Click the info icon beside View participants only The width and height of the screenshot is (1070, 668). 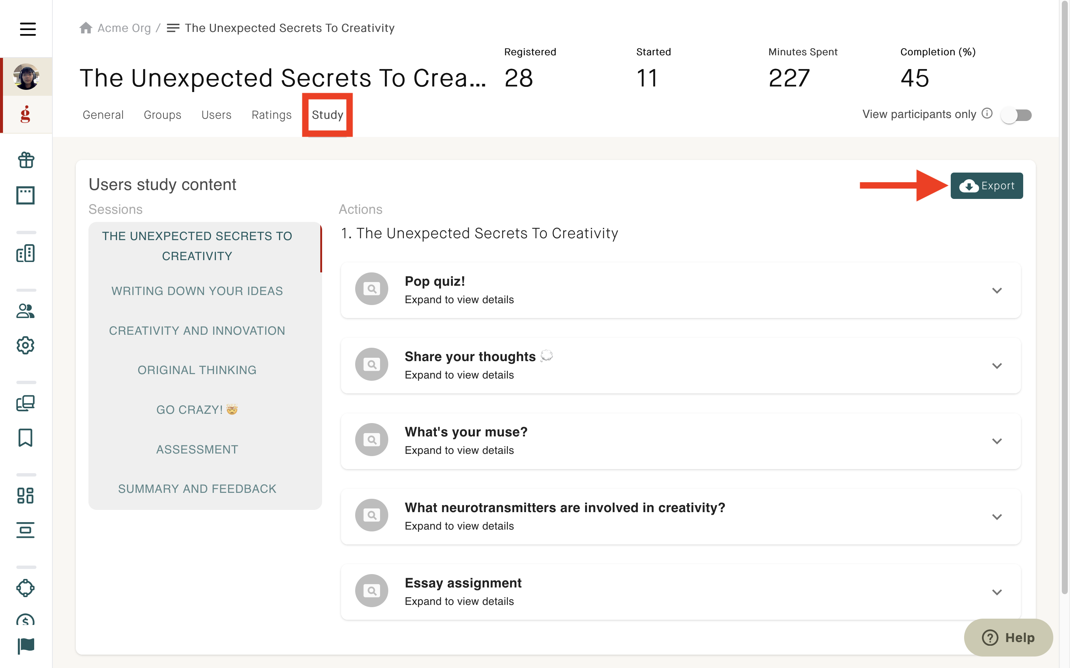987,114
